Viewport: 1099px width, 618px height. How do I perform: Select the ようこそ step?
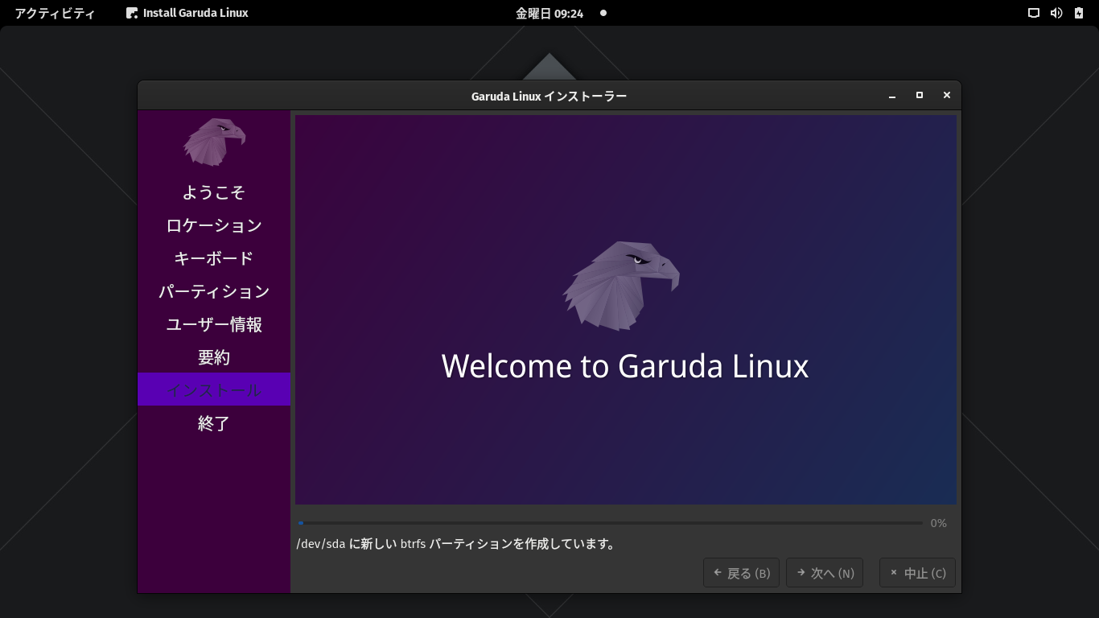[214, 192]
